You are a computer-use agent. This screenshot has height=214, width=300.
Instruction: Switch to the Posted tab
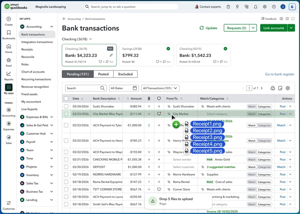tap(103, 74)
